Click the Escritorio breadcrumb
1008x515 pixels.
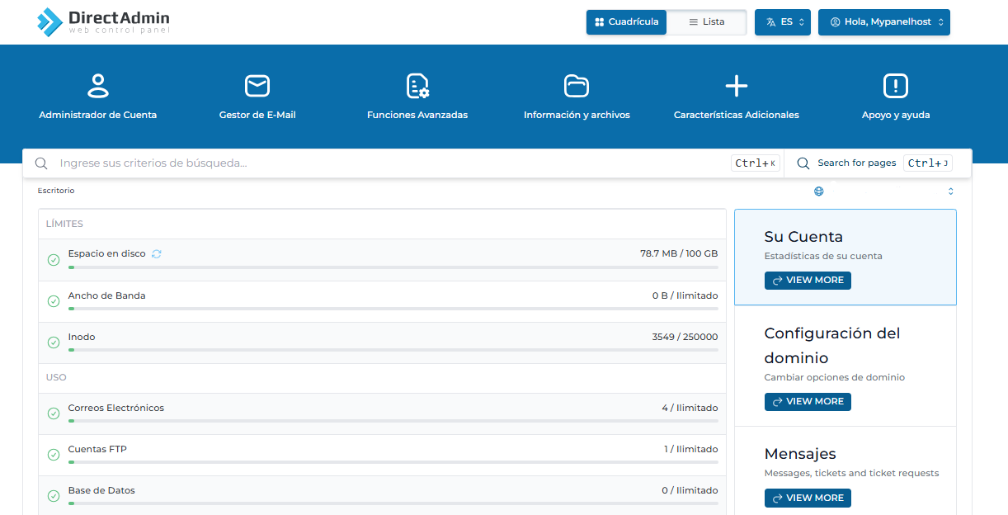pyautogui.click(x=56, y=191)
